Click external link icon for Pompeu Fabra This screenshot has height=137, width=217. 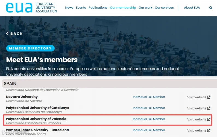tap(209, 130)
